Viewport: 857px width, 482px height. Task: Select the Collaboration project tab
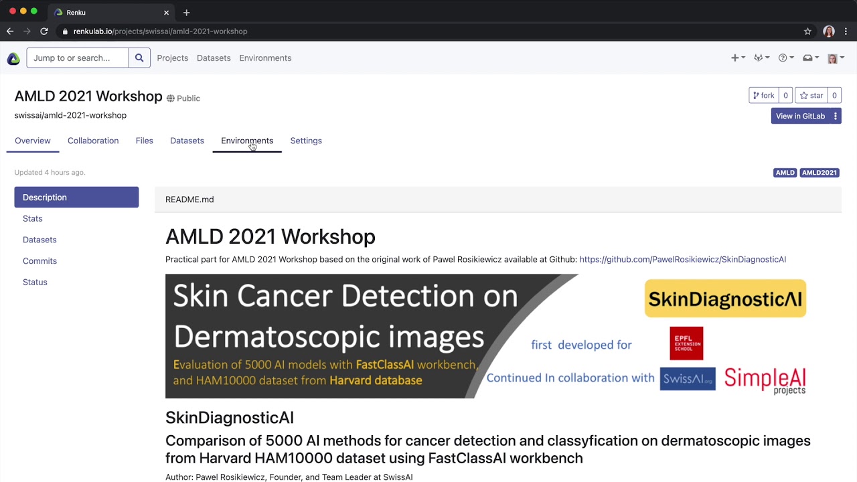point(93,141)
